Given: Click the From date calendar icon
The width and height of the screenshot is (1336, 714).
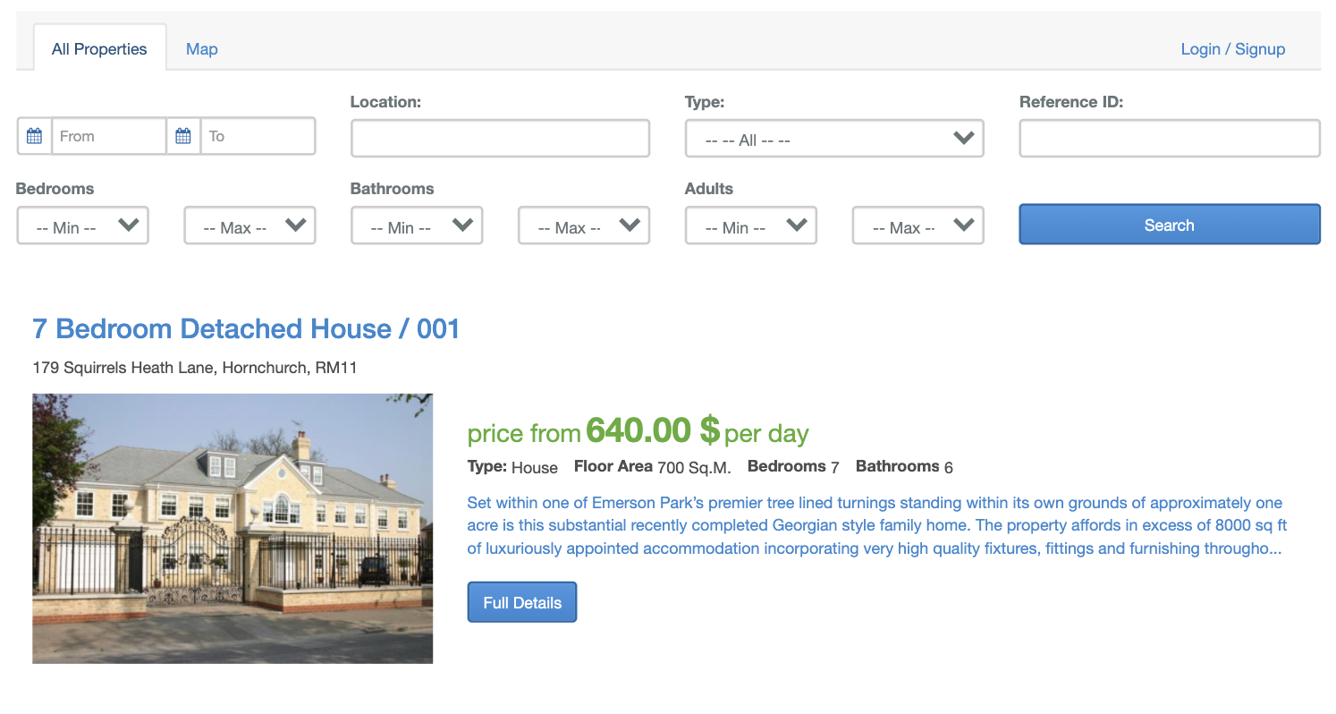Looking at the screenshot, I should 34,136.
